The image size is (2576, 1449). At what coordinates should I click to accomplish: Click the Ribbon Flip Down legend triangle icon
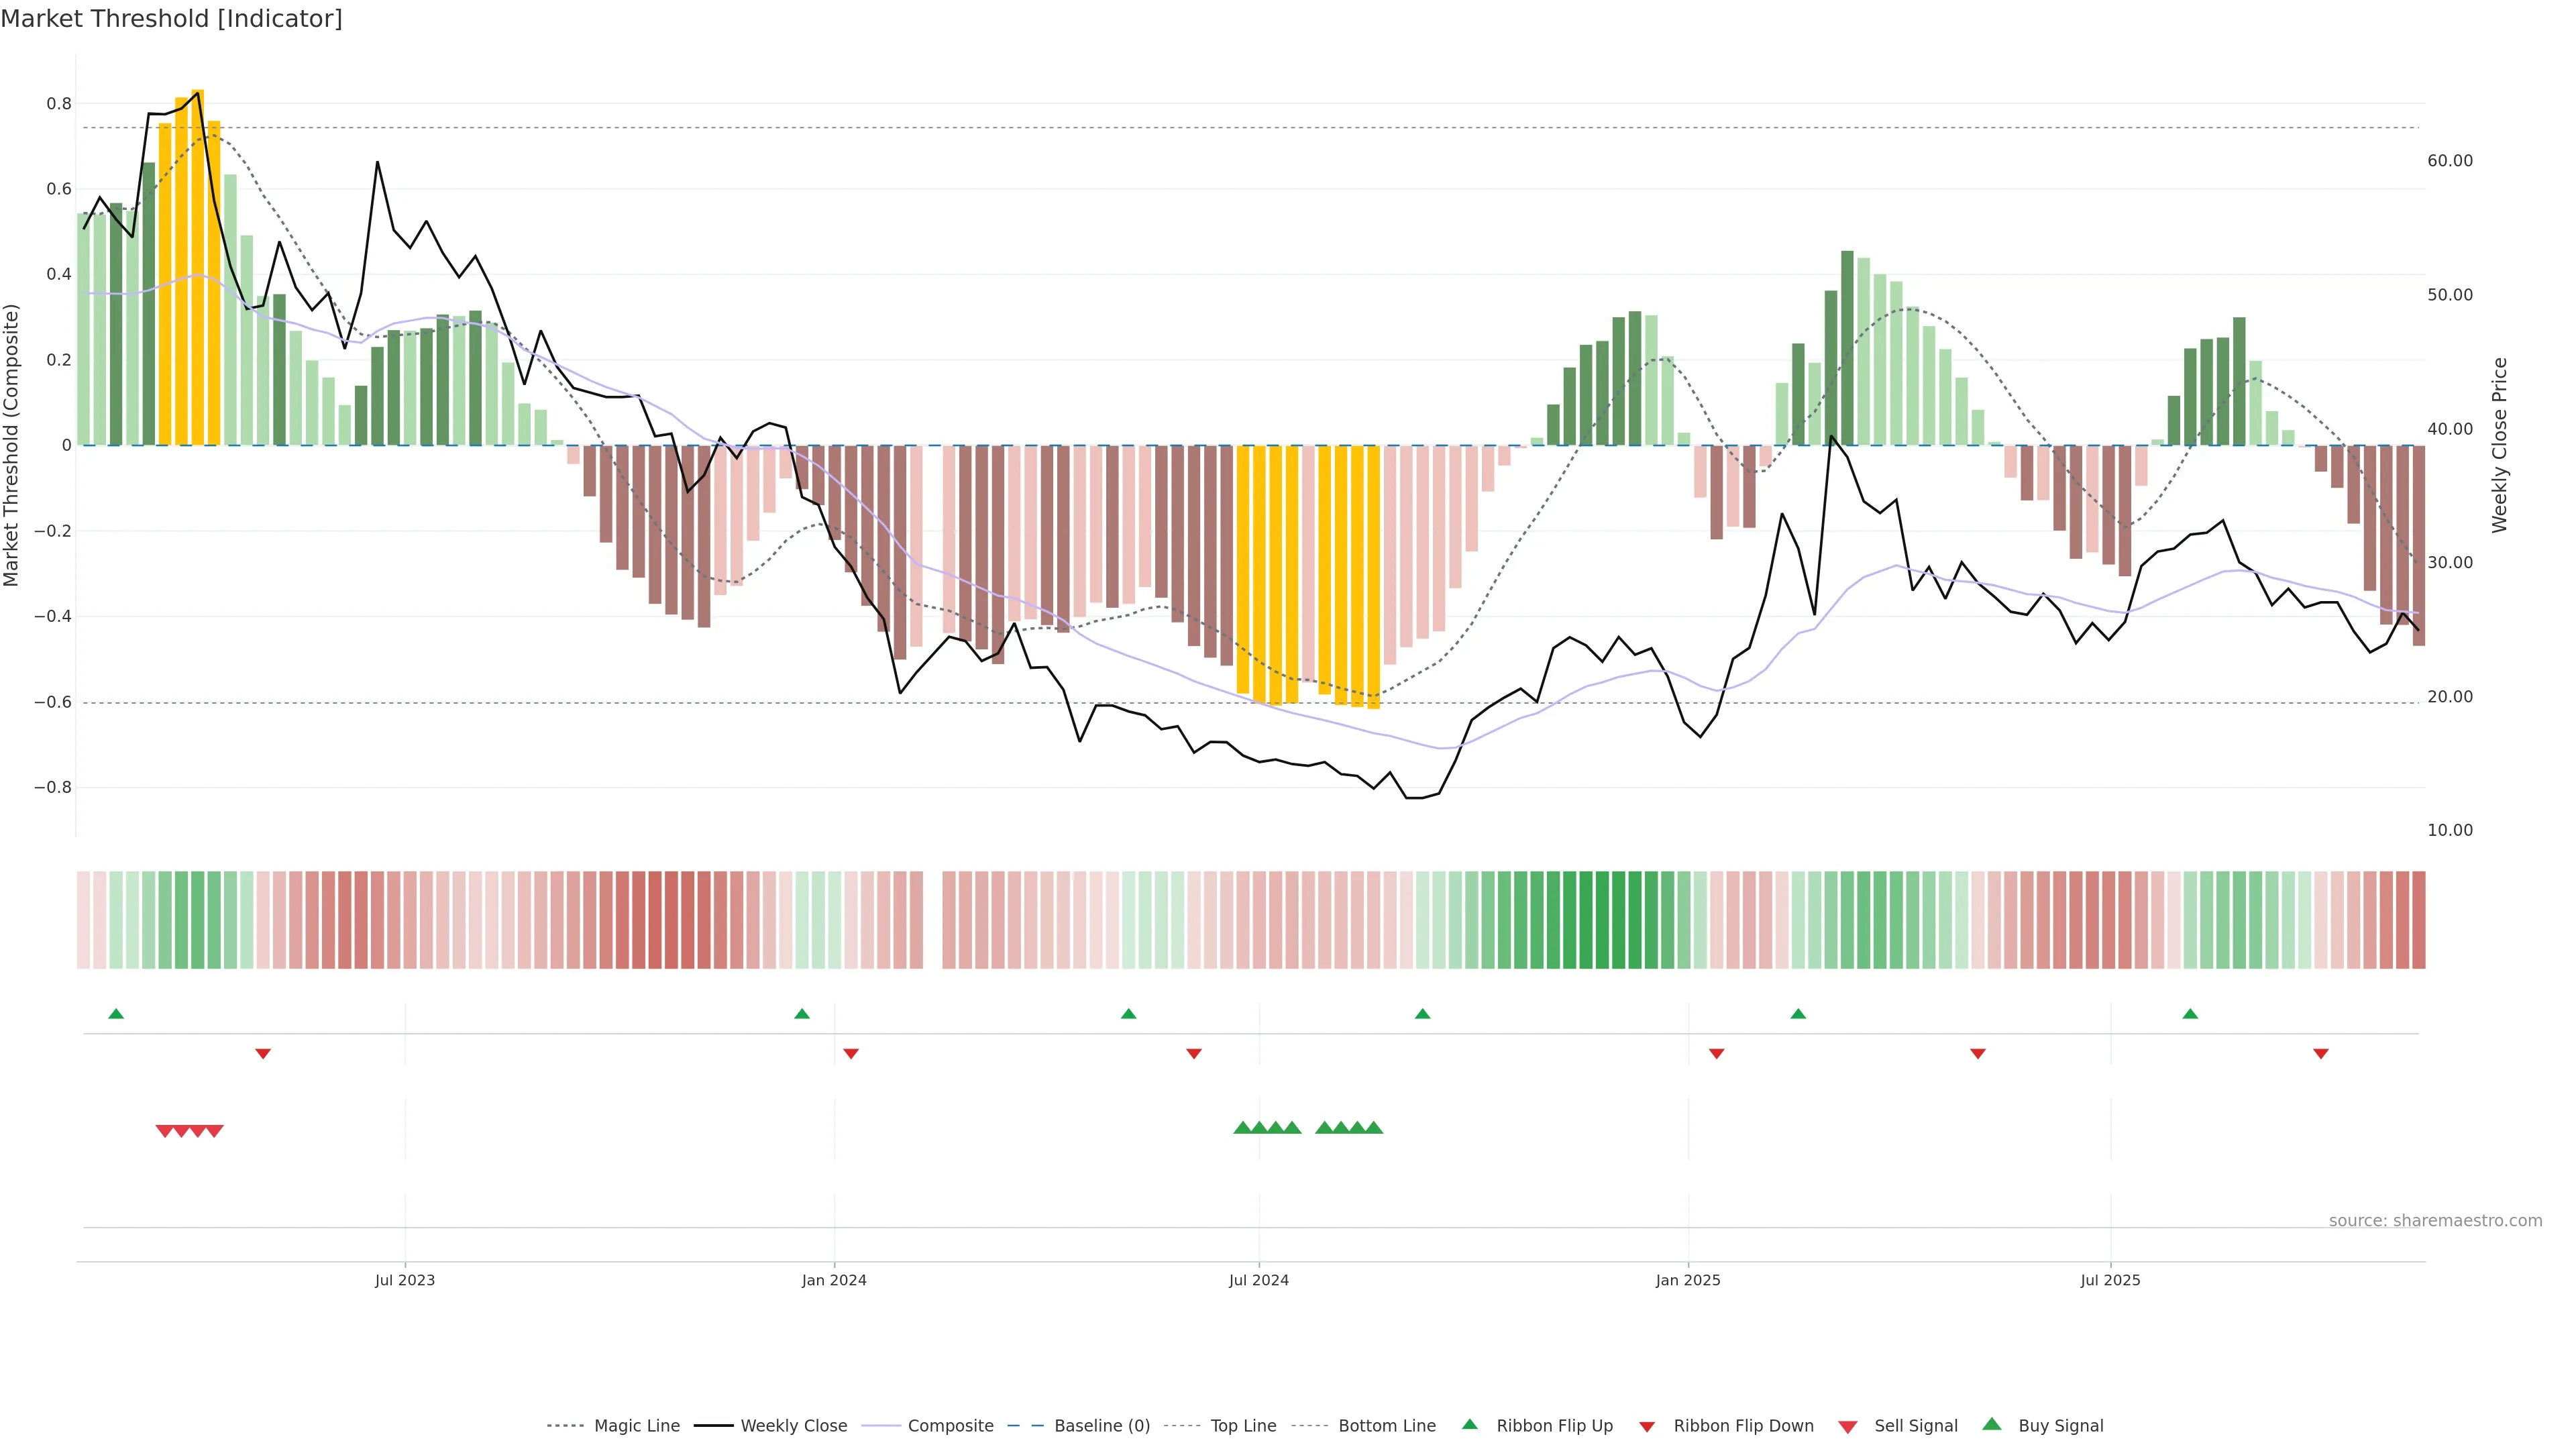[1647, 1427]
